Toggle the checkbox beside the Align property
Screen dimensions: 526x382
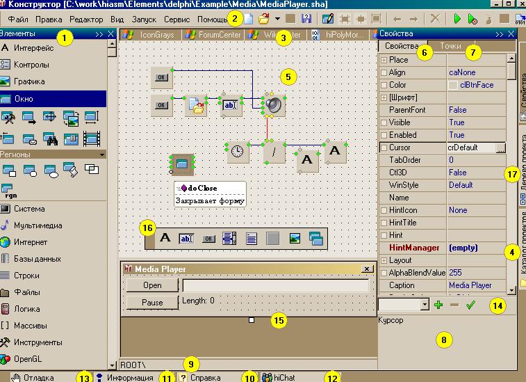pos(384,72)
